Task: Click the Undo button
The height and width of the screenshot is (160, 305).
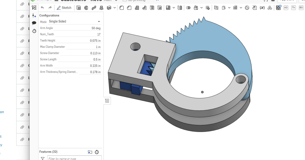Action: (x=42, y=8)
